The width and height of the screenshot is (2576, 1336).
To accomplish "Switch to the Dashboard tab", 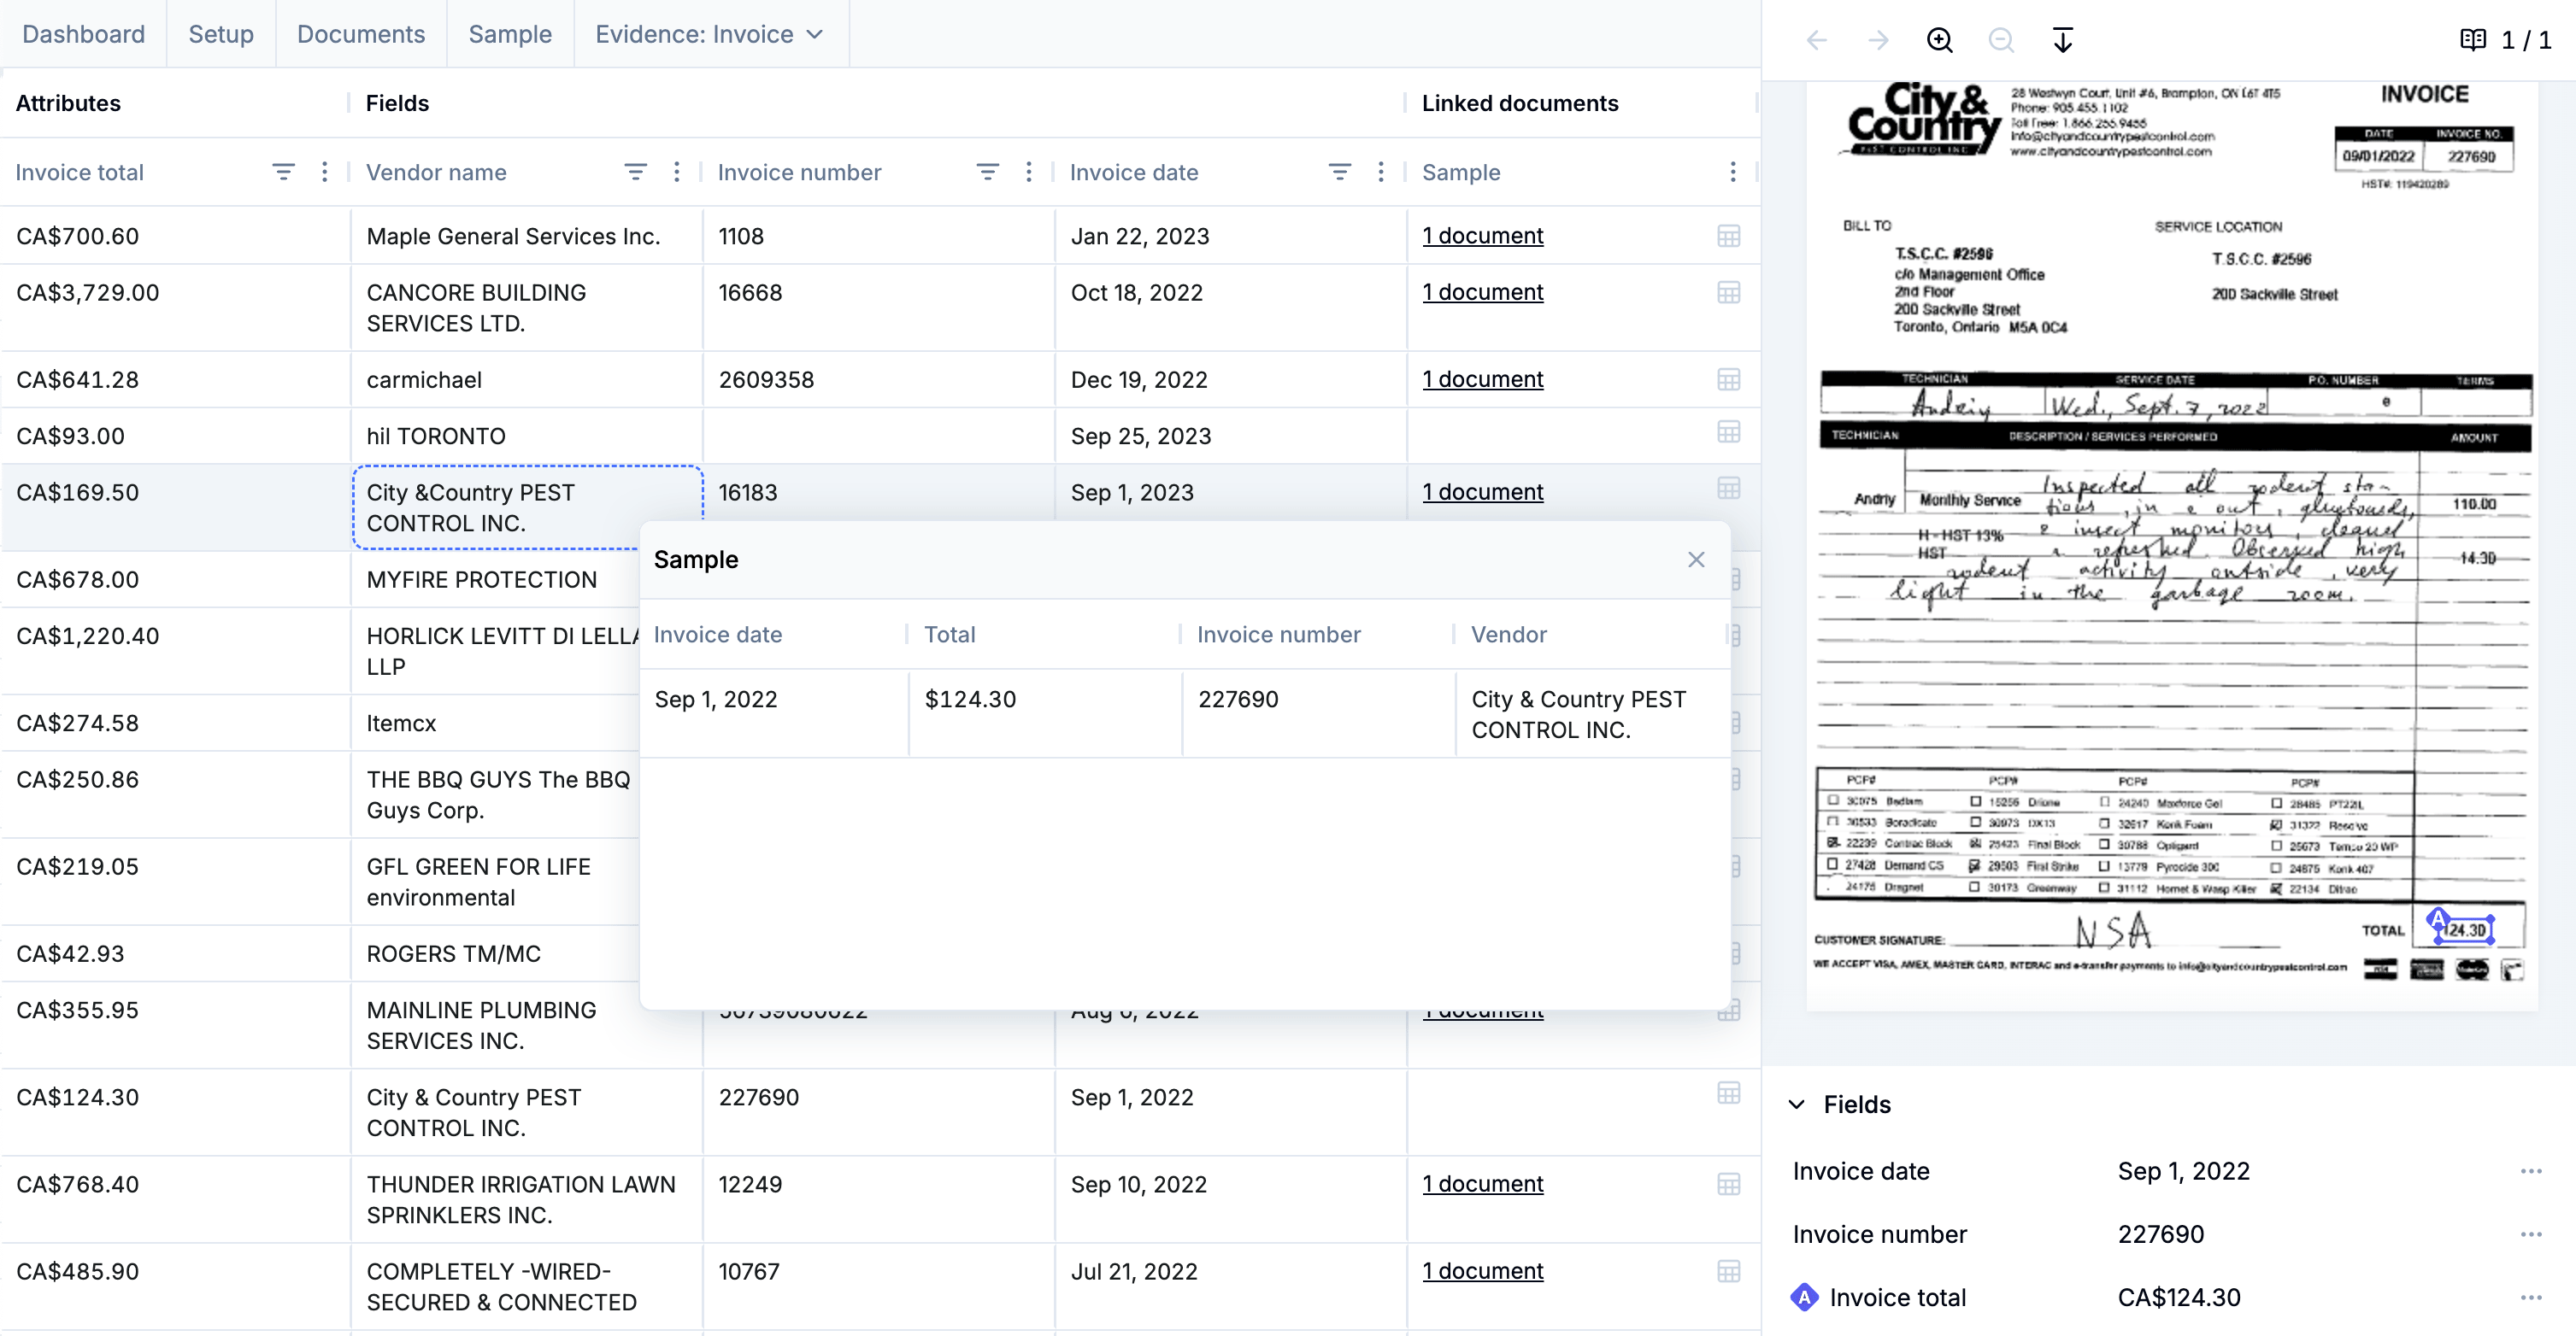I will click(83, 34).
